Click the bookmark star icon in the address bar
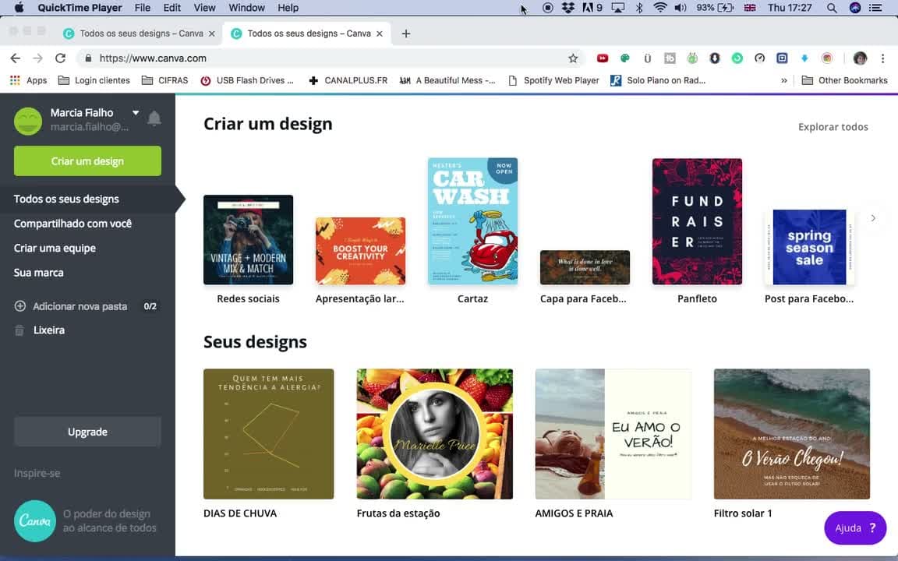 (x=573, y=58)
